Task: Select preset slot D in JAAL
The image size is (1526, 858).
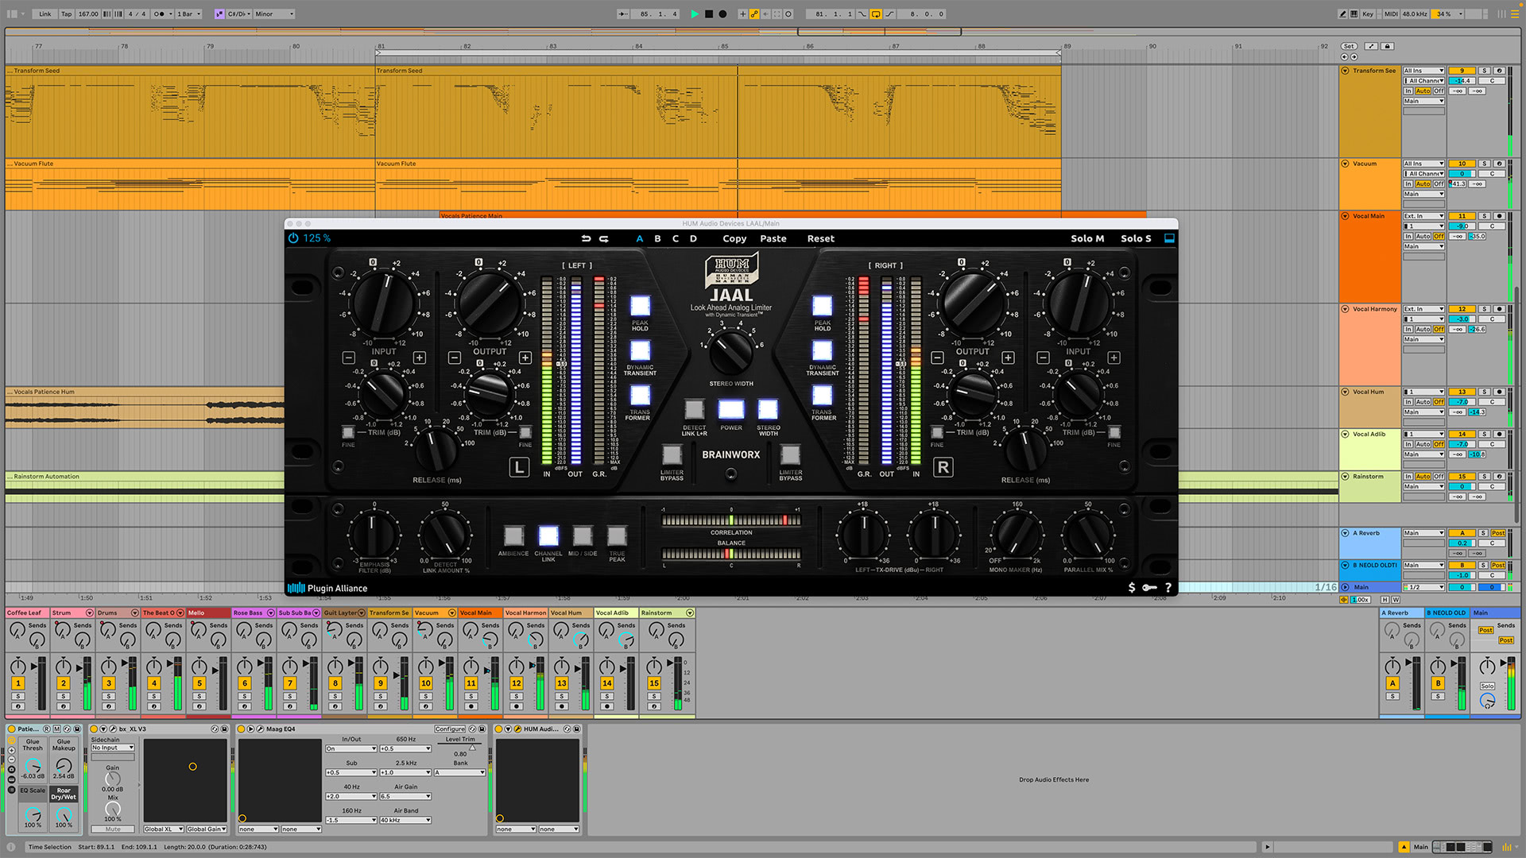Action: pyautogui.click(x=693, y=238)
